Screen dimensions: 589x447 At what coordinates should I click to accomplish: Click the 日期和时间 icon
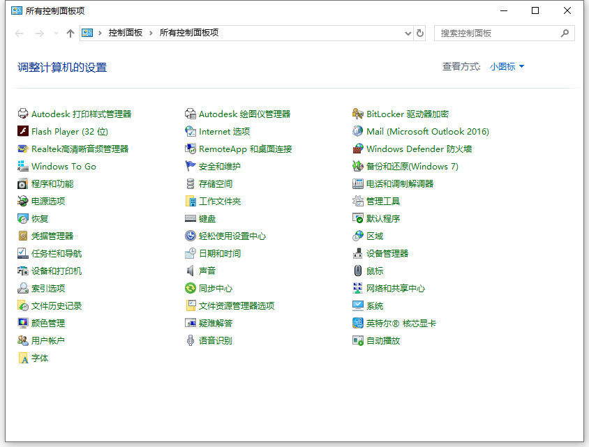pos(191,254)
